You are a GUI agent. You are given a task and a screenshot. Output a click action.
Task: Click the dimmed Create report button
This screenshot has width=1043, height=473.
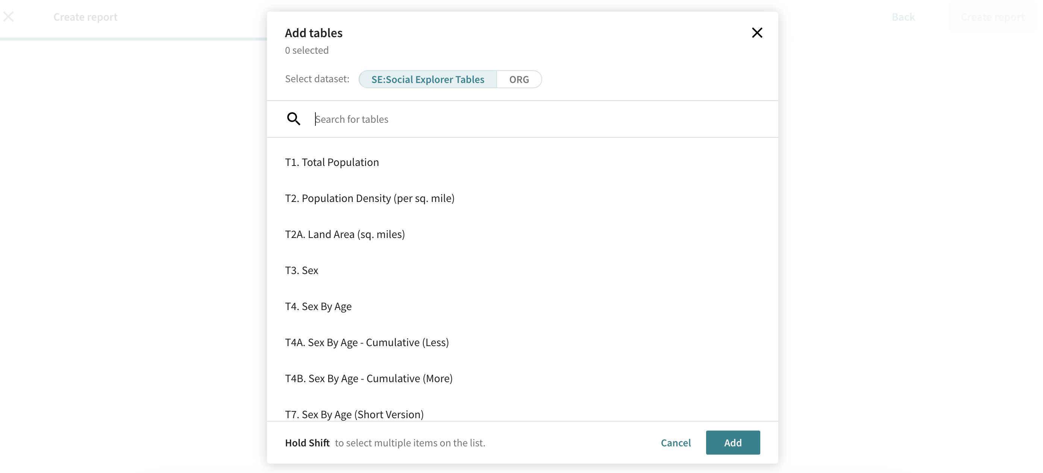[992, 17]
